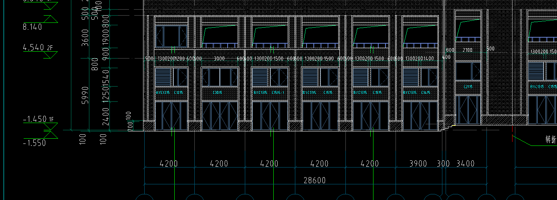Click the 3900 bay dimension

(418, 164)
